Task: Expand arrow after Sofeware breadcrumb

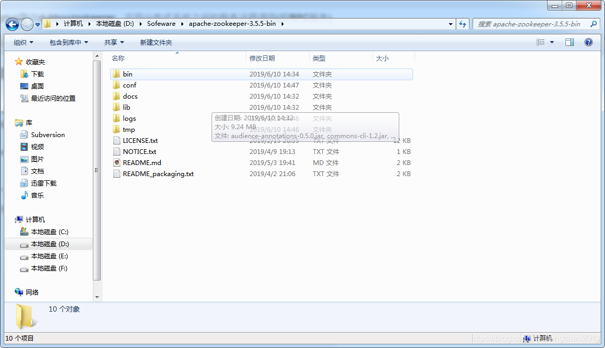Action: point(182,24)
